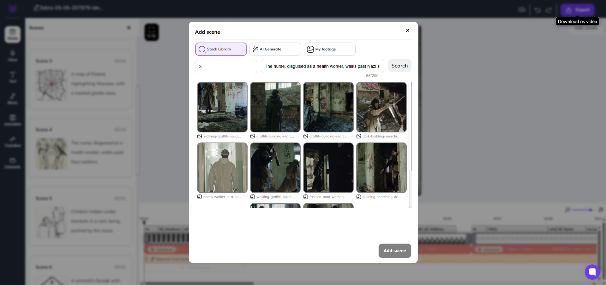The width and height of the screenshot is (606, 285).
Task: Close the Add scene dialog
Action: coord(408,30)
